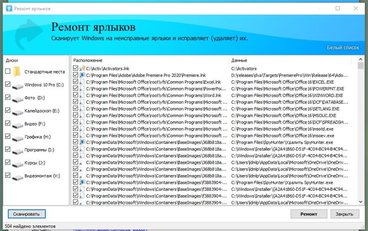Select the Windows 10 Pro (C:) label
Viewport: 368px width, 231px height.
tap(44, 85)
